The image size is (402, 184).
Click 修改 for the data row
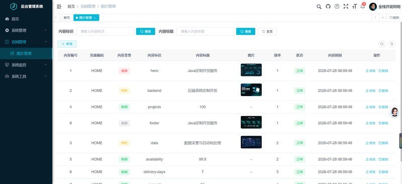(370, 143)
